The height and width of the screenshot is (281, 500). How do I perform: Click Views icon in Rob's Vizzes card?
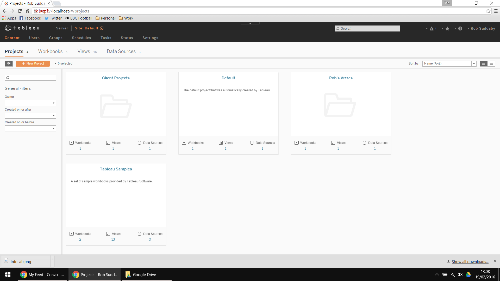point(333,143)
